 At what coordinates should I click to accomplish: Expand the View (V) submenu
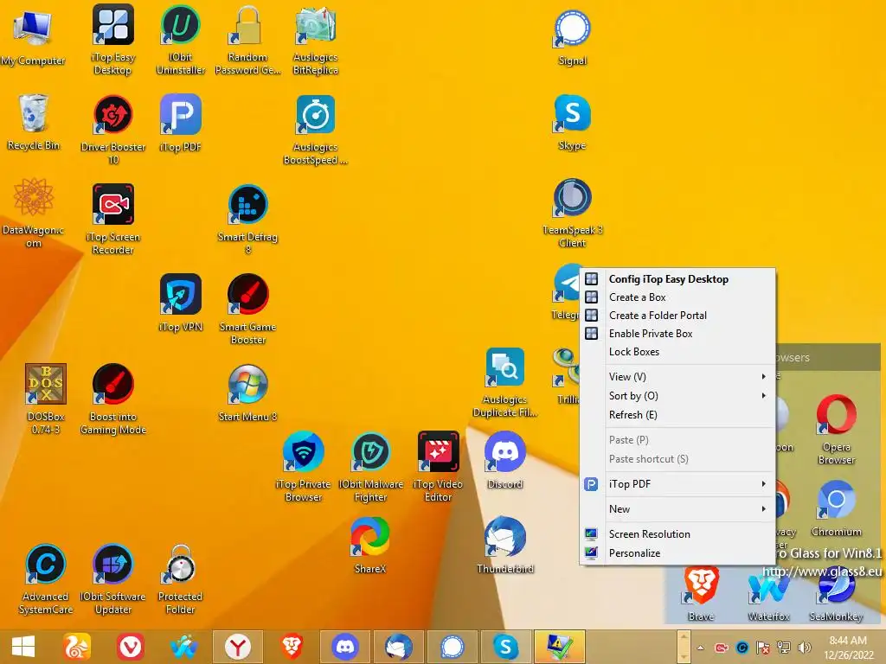(677, 377)
